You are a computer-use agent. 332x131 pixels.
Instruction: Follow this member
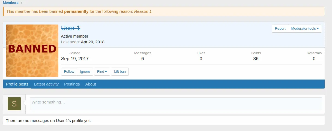coord(69,72)
